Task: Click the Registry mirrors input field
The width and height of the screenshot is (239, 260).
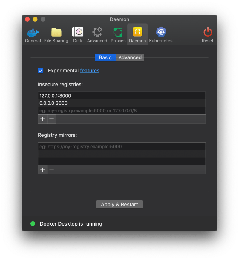Action: (x=119, y=146)
